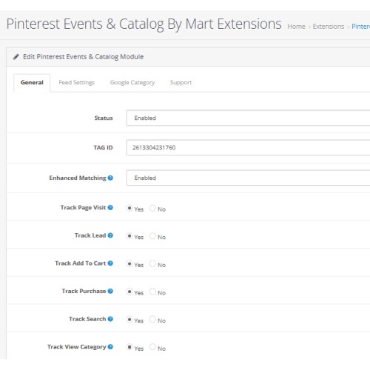Click help icon next to Track Page Visit
Image resolution: width=370 pixels, height=370 pixels.
coord(110,207)
